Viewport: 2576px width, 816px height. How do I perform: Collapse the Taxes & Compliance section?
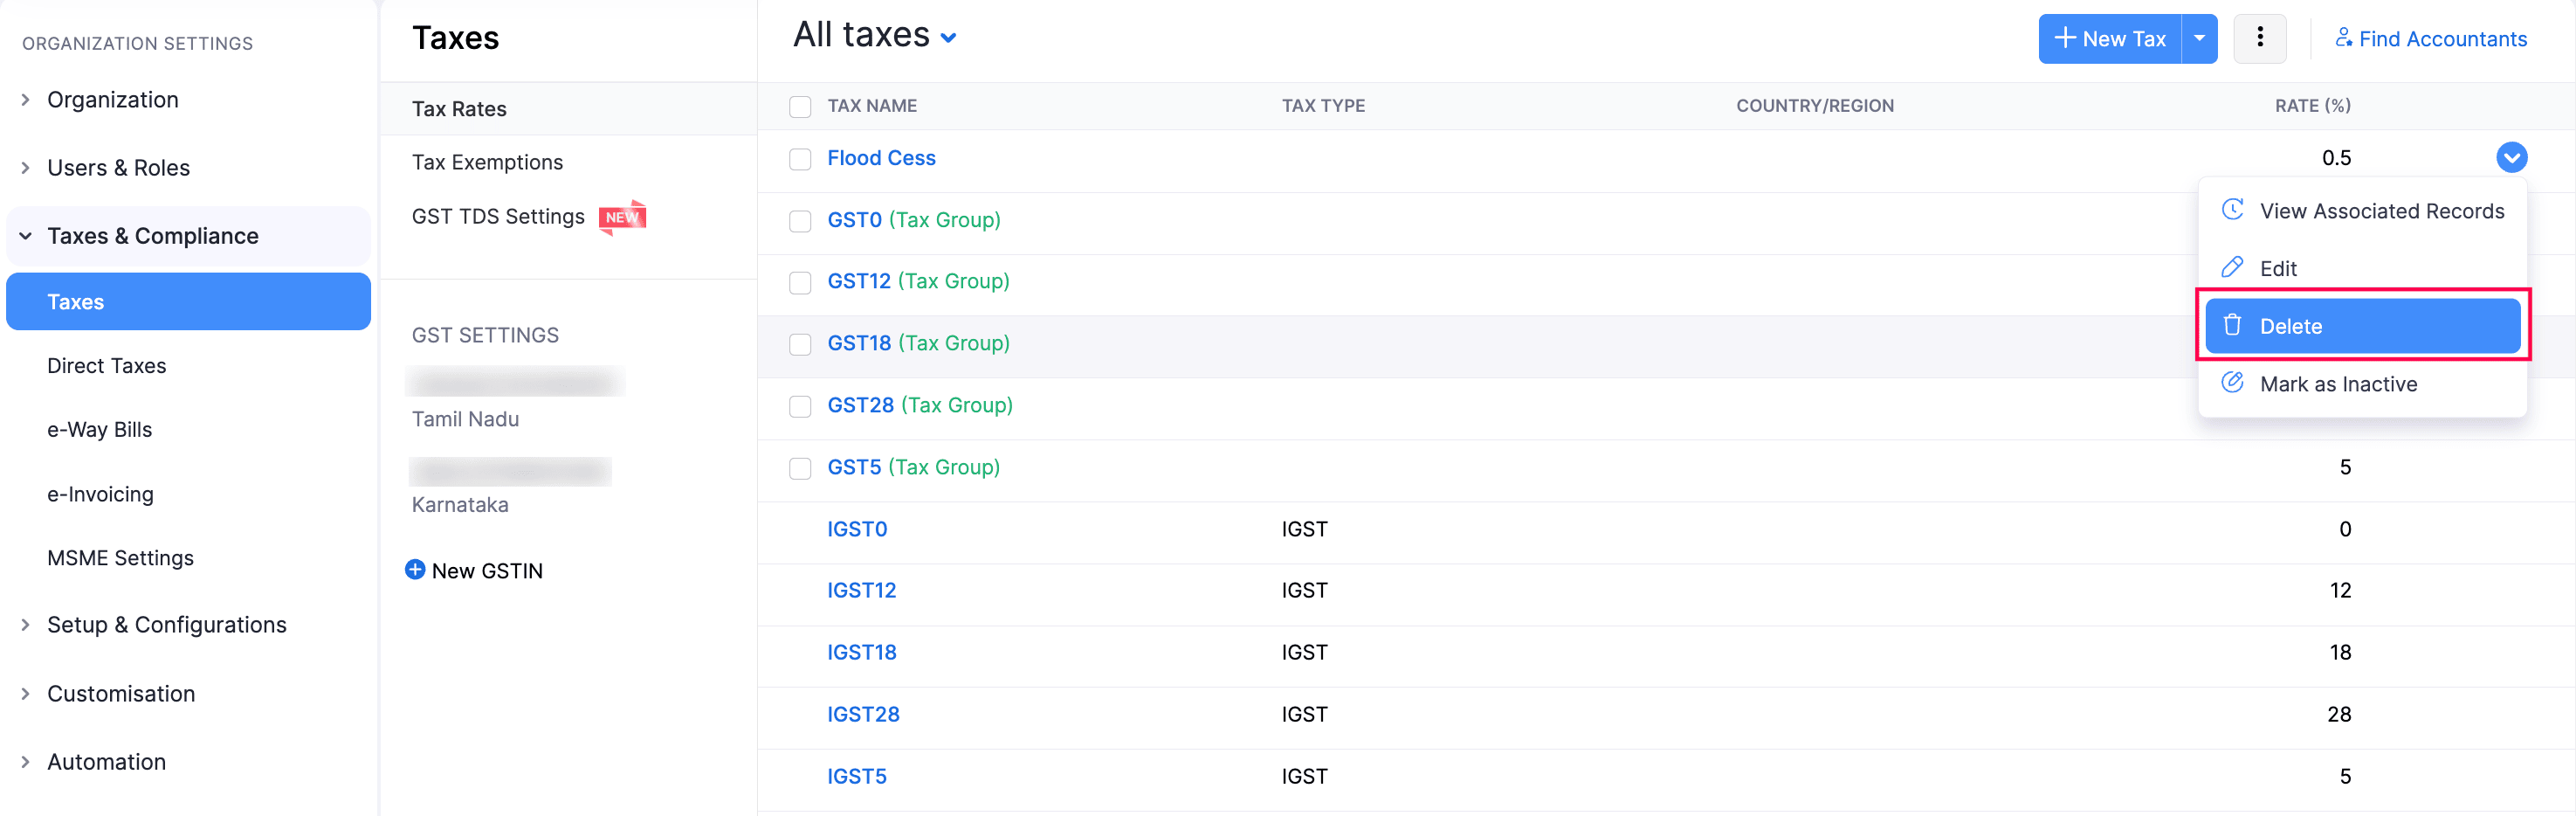(26, 236)
